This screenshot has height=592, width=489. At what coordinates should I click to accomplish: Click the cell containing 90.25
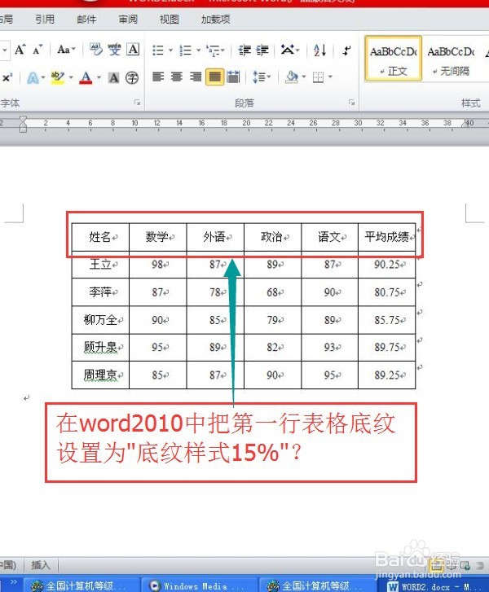click(386, 265)
